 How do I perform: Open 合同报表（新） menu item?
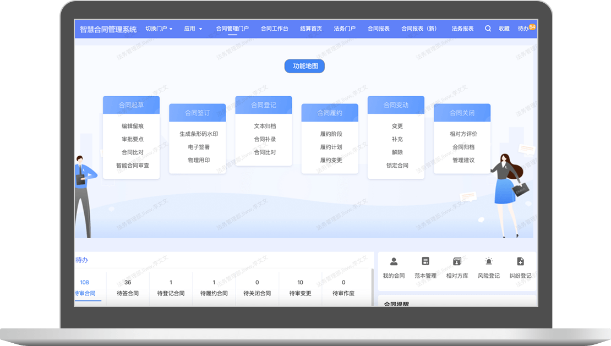[419, 29]
